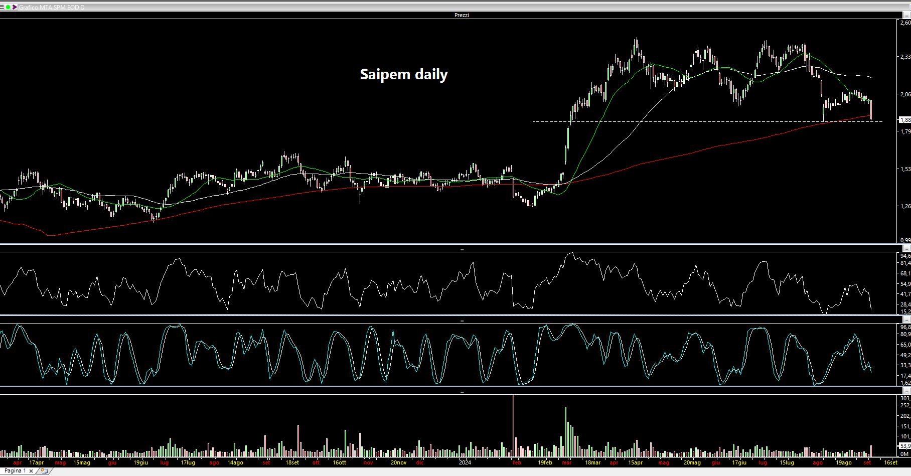Image resolution: width=911 pixels, height=476 pixels.
Task: Click the 15mag date on time axis
Action: click(x=82, y=462)
